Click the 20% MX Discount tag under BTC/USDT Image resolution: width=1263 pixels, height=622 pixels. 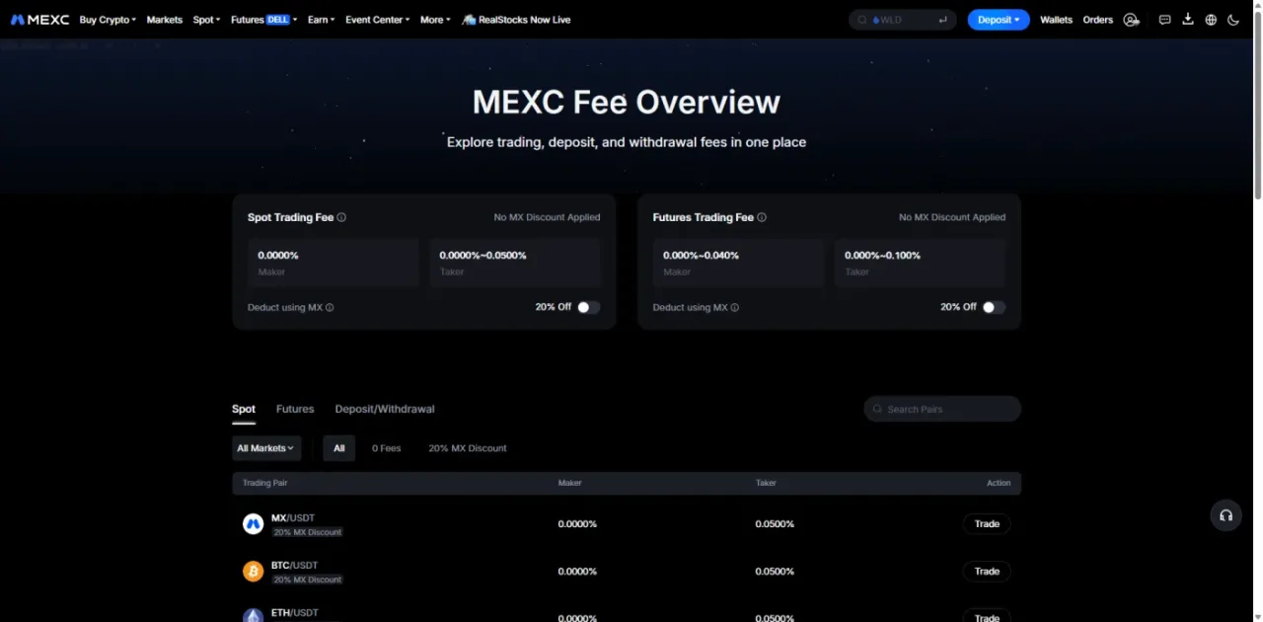(x=308, y=580)
